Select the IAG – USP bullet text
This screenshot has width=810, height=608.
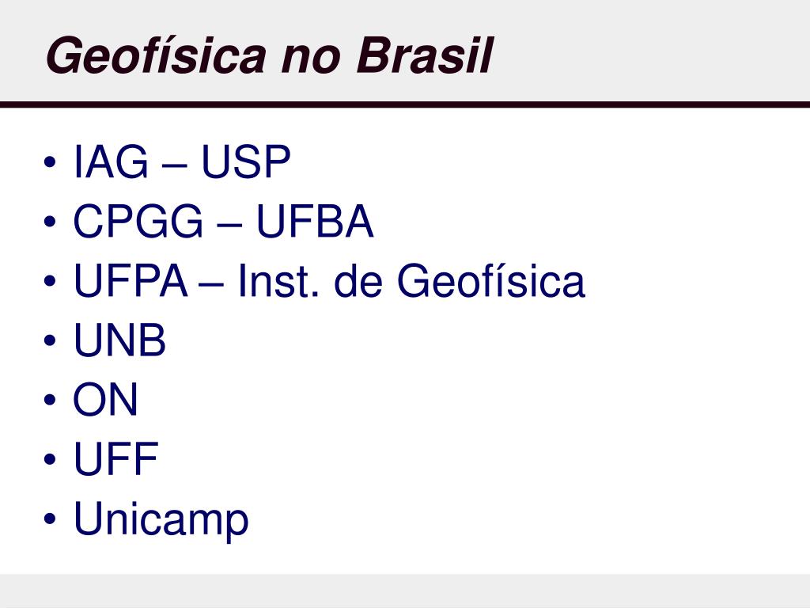coord(183,161)
